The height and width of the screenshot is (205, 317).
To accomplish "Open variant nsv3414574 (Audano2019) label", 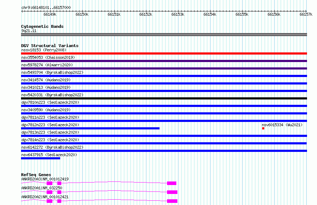I will coord(46,80).
